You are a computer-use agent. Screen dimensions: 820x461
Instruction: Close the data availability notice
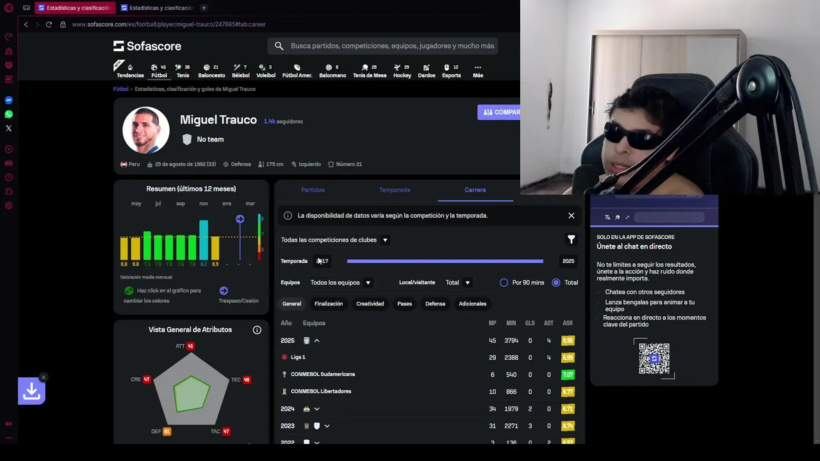click(571, 216)
